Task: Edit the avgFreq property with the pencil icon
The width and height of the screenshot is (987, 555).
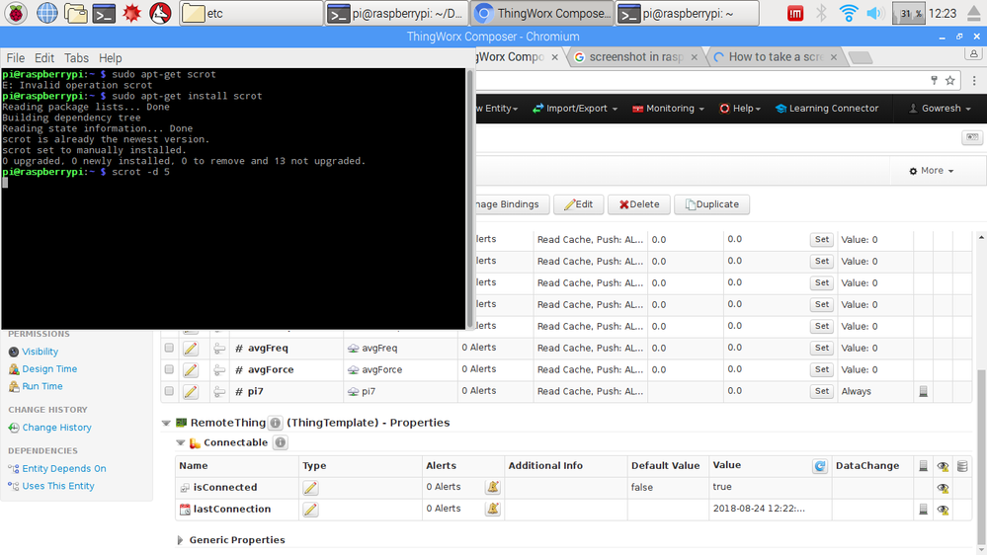Action: [191, 348]
